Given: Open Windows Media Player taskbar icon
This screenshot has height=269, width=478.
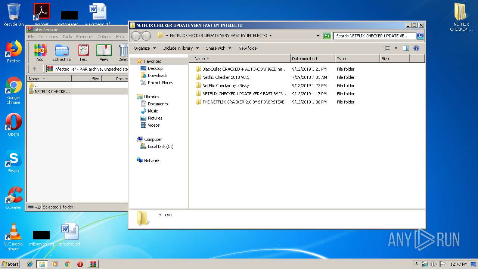Looking at the screenshot, I should 55,264.
